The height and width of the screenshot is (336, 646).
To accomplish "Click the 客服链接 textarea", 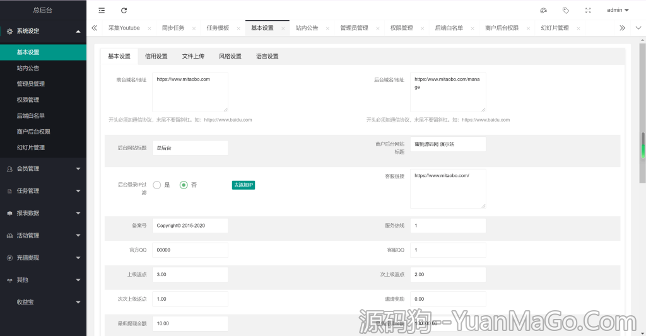I will 448,188.
